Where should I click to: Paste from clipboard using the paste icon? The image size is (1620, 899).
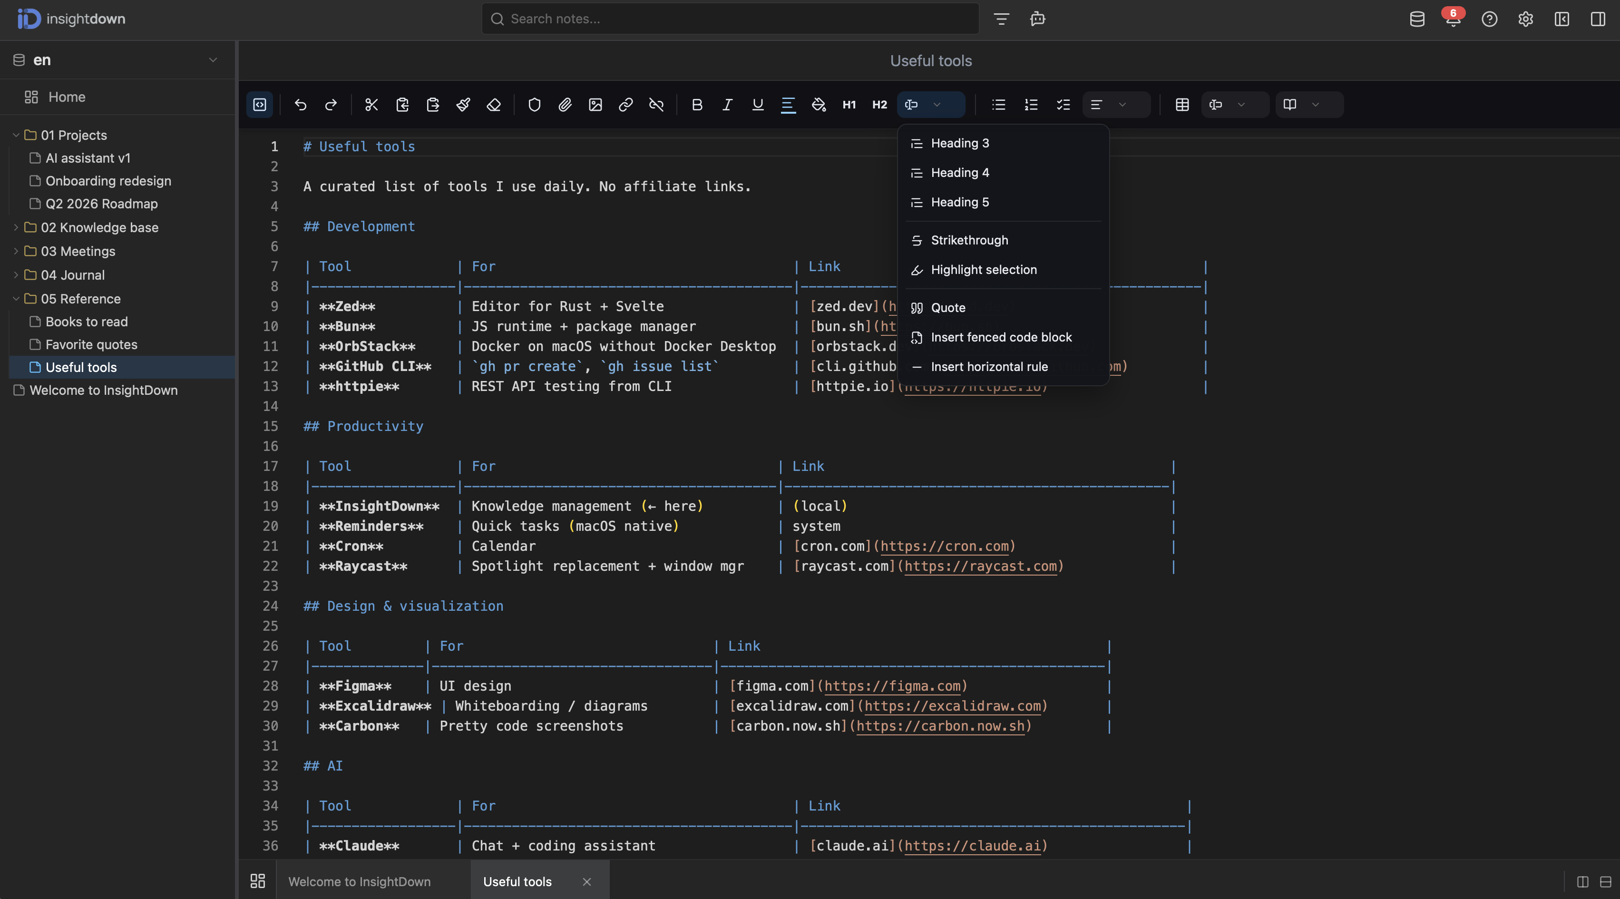point(433,105)
